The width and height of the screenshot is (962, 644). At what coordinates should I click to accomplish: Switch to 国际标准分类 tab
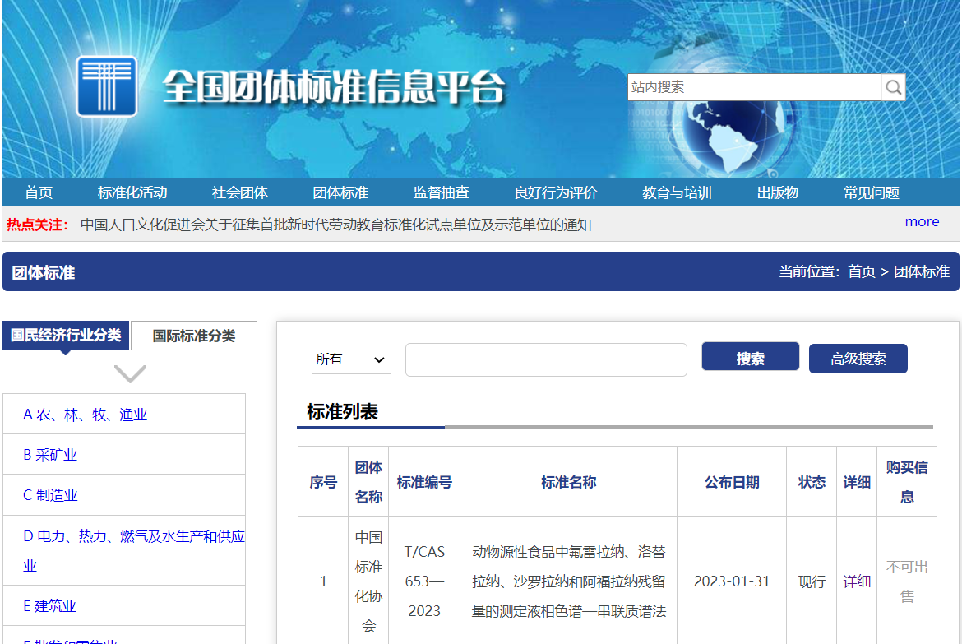(x=194, y=336)
